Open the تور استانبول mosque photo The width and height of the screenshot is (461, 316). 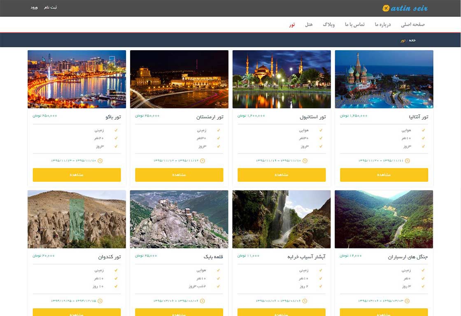[x=282, y=79]
